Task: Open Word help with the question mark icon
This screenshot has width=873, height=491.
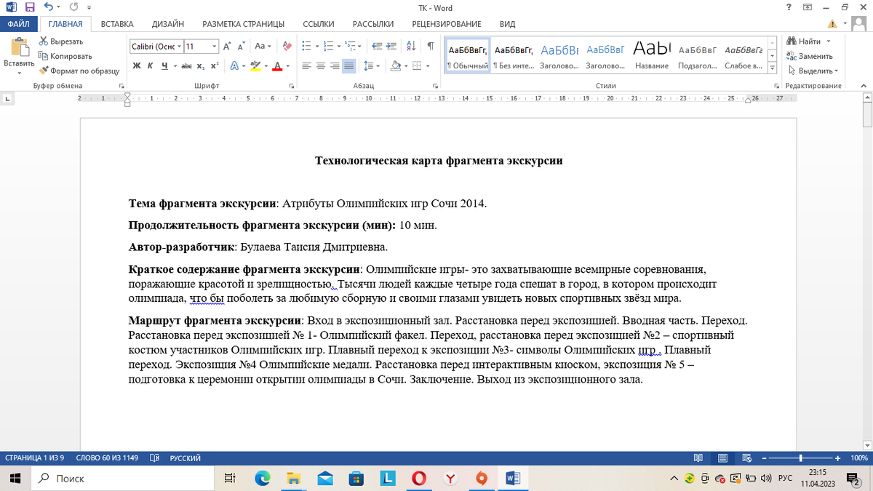Action: [789, 8]
